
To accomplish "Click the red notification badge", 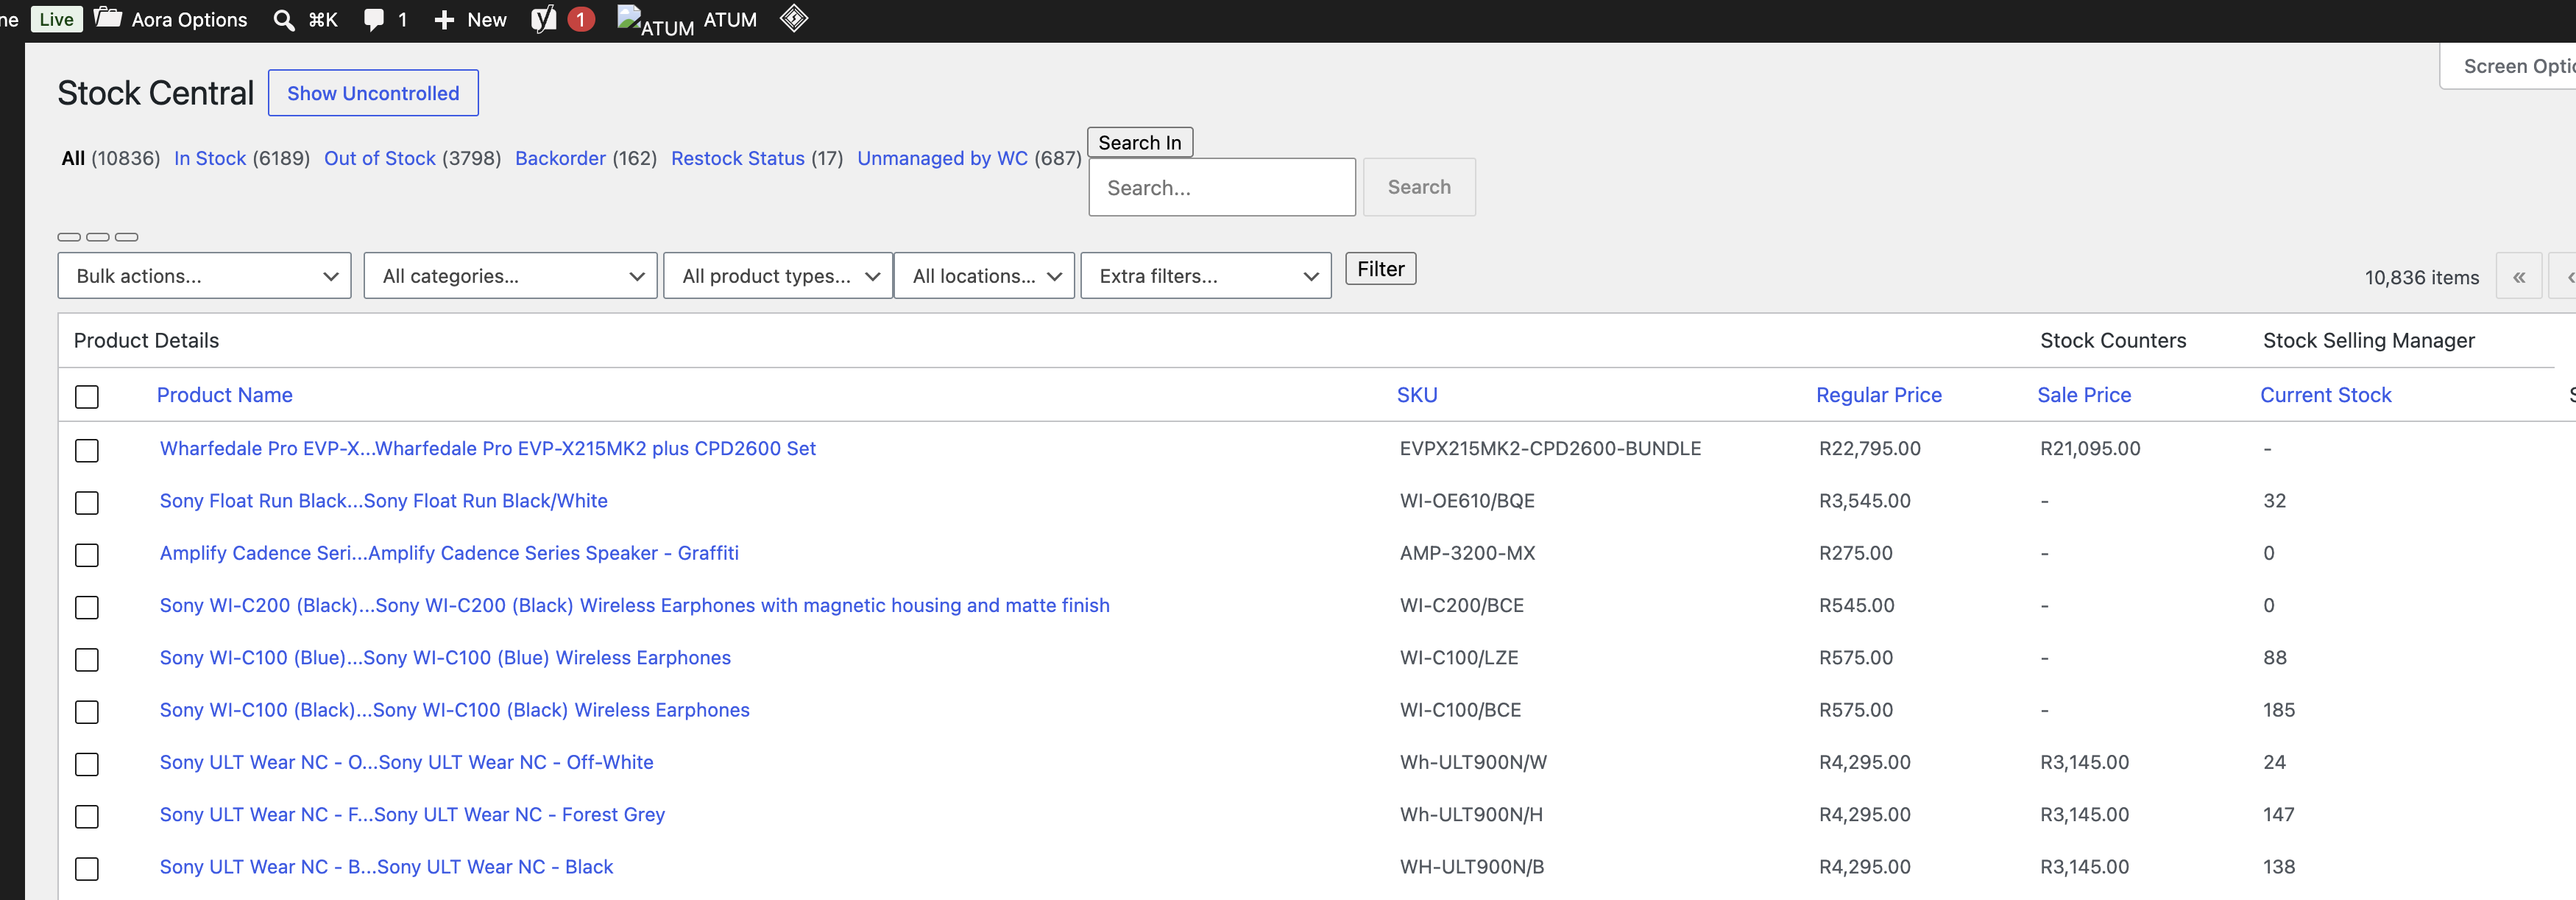I will coord(581,19).
